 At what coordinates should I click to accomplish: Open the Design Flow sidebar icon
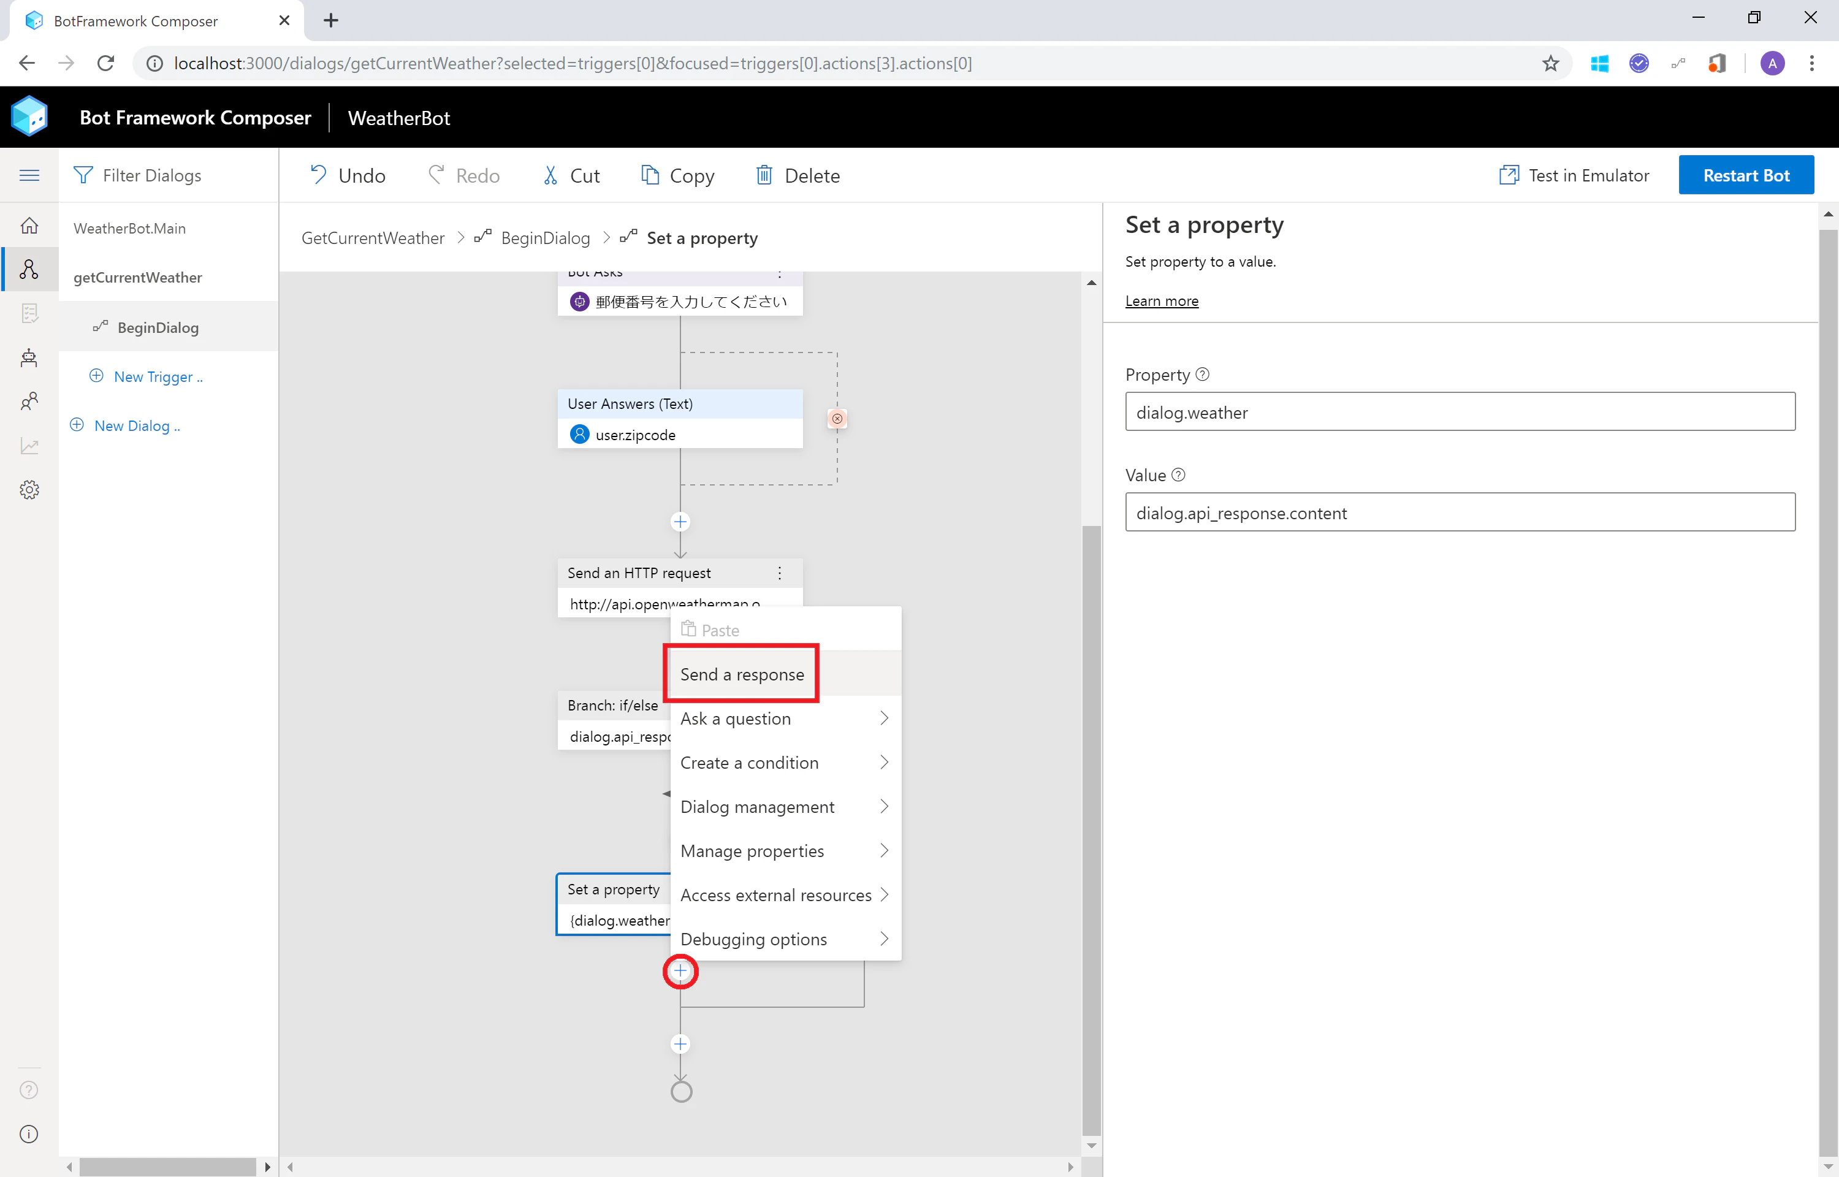click(29, 269)
